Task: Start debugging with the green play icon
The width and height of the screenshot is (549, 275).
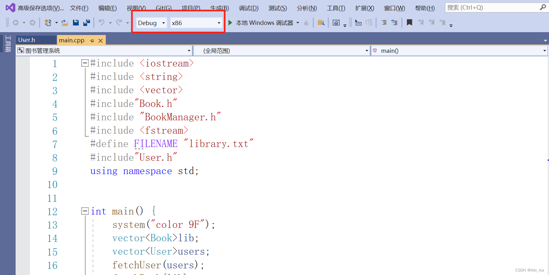Action: [230, 23]
